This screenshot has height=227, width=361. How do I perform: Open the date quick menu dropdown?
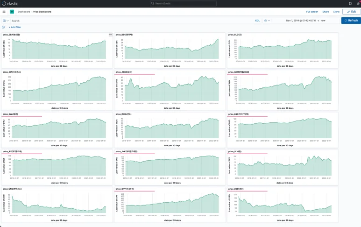(x=267, y=21)
